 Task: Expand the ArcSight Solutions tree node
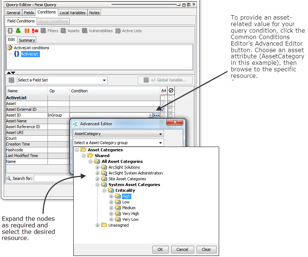(x=97, y=167)
